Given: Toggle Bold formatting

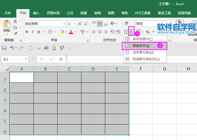Looking at the screenshot, I should click(27, 32).
